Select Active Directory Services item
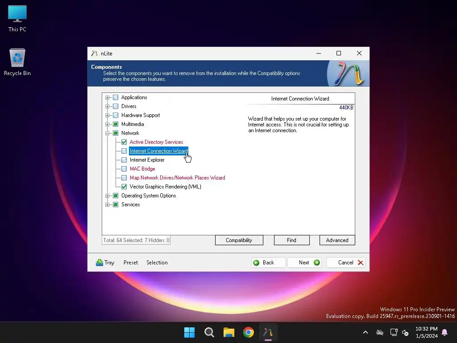The width and height of the screenshot is (457, 343). 156,142
